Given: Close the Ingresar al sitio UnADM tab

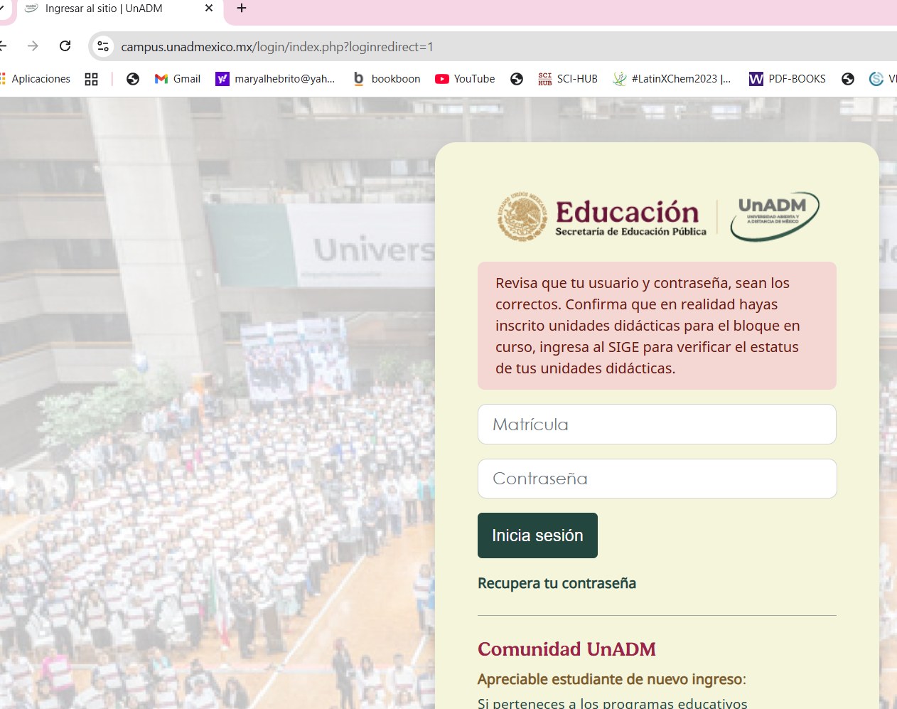Looking at the screenshot, I should click(x=208, y=9).
